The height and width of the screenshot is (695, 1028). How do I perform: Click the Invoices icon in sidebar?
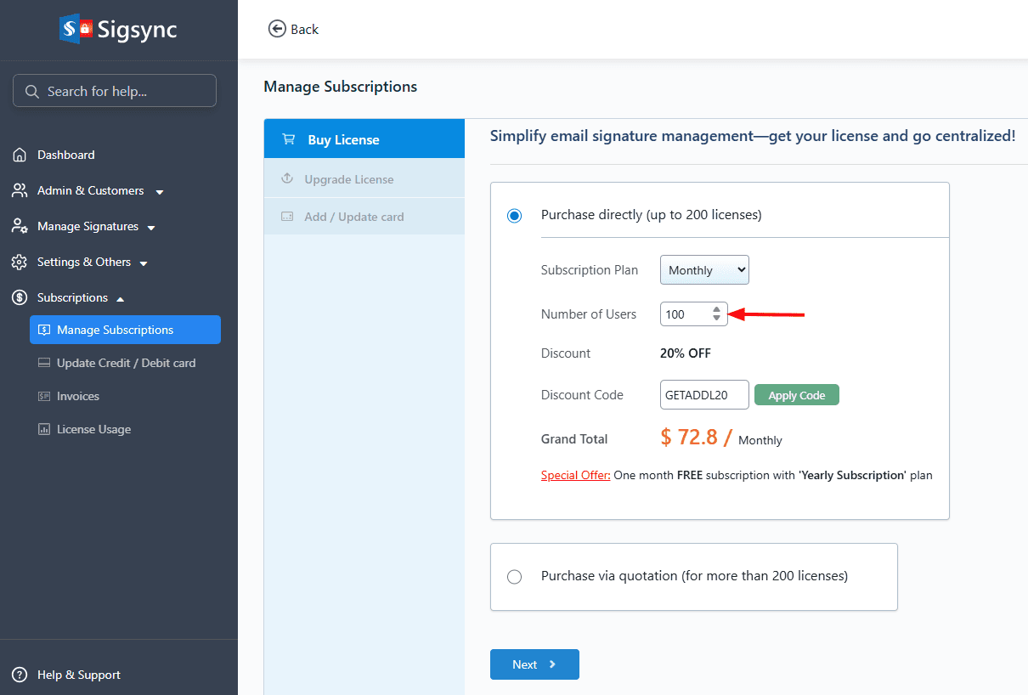point(44,396)
